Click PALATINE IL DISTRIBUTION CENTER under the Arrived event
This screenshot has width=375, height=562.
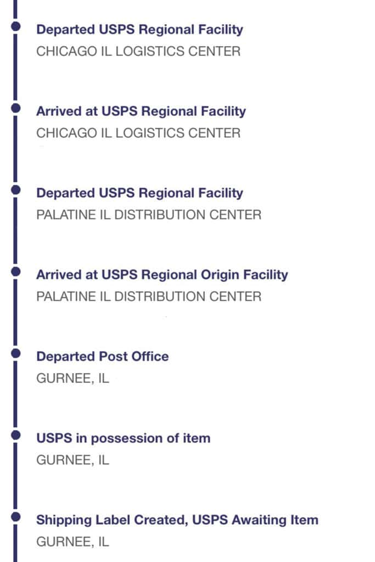point(149,297)
